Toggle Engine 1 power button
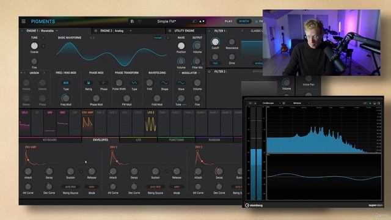391x220 pixels. [22, 31]
